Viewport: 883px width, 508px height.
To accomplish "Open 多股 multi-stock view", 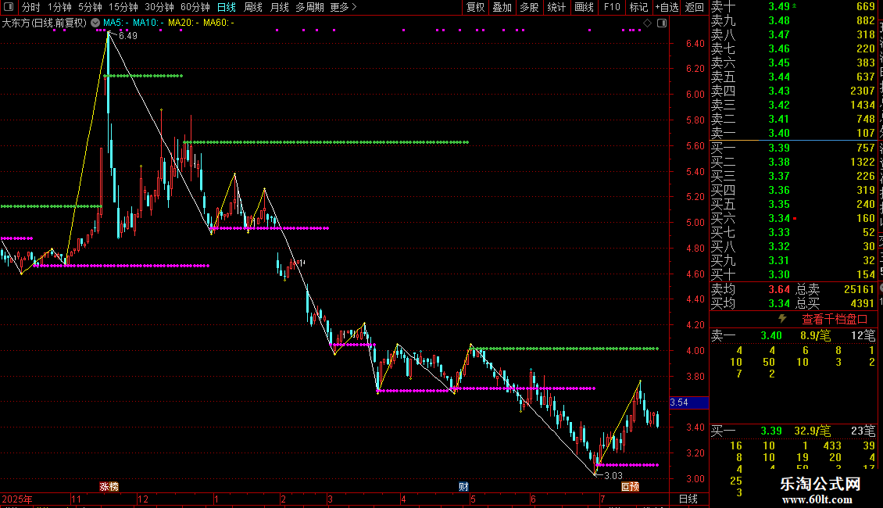I will [x=529, y=7].
